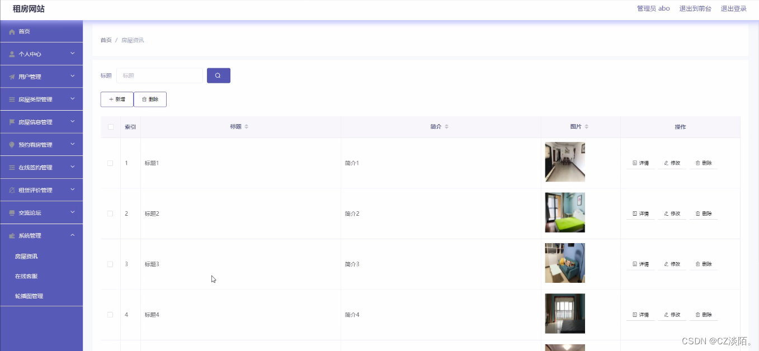Click the flag icon for 房屋信息管理
The width and height of the screenshot is (759, 351).
pos(12,122)
